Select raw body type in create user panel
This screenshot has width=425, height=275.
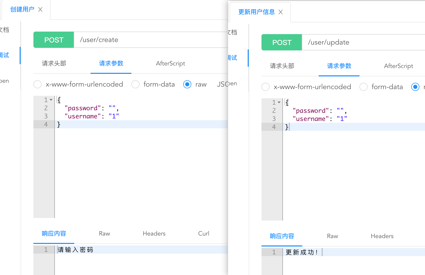click(187, 84)
